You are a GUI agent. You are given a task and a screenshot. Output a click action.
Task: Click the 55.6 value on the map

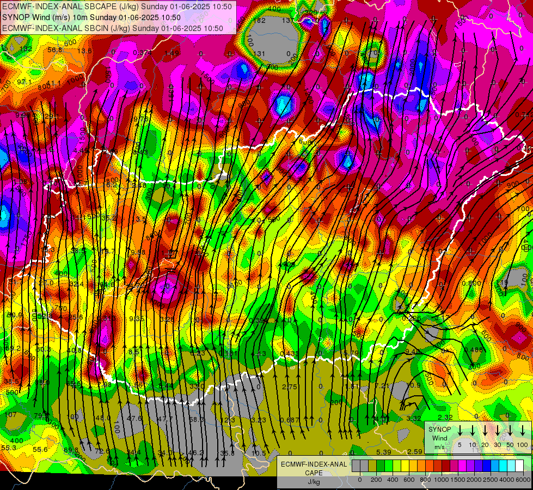pyautogui.click(x=40, y=450)
